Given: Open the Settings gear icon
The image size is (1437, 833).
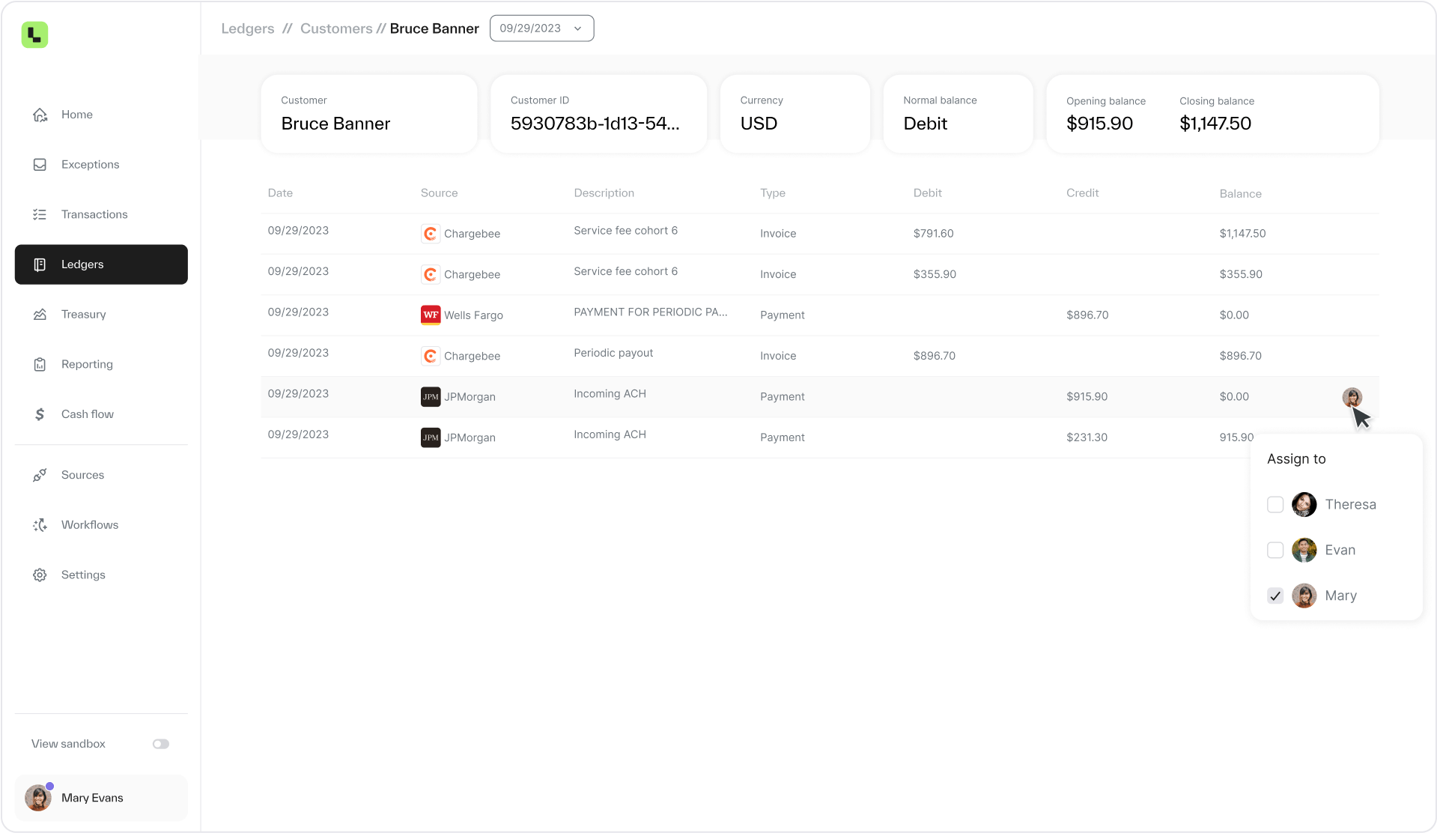Looking at the screenshot, I should click(40, 575).
